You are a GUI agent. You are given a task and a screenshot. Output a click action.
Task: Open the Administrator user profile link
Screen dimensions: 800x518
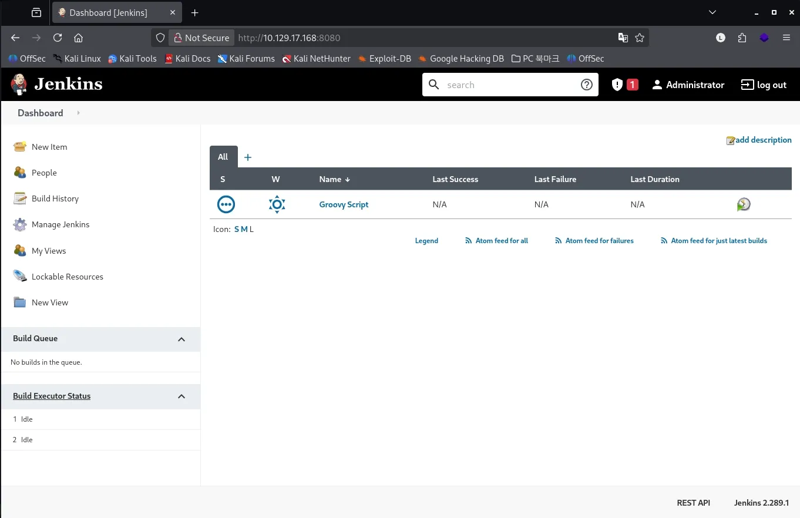[688, 85]
